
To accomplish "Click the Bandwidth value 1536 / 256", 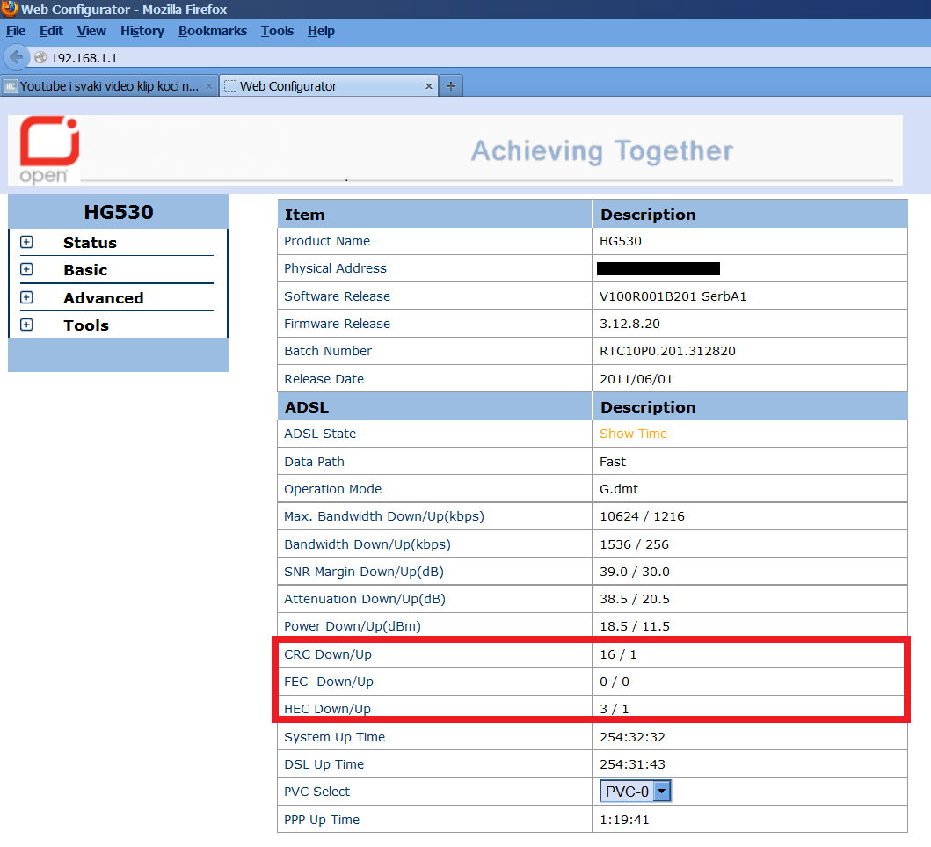I will point(634,544).
